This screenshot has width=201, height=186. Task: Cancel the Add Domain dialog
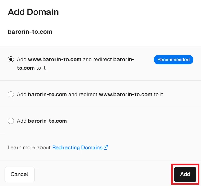[19, 174]
